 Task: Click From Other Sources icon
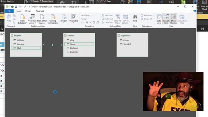tap(42, 19)
